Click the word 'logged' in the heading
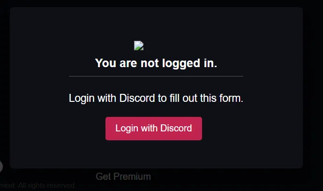Viewport: 323px width, 191px height. coord(181,63)
